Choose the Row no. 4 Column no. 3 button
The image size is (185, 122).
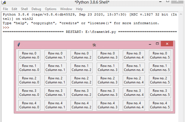pos(107,105)
